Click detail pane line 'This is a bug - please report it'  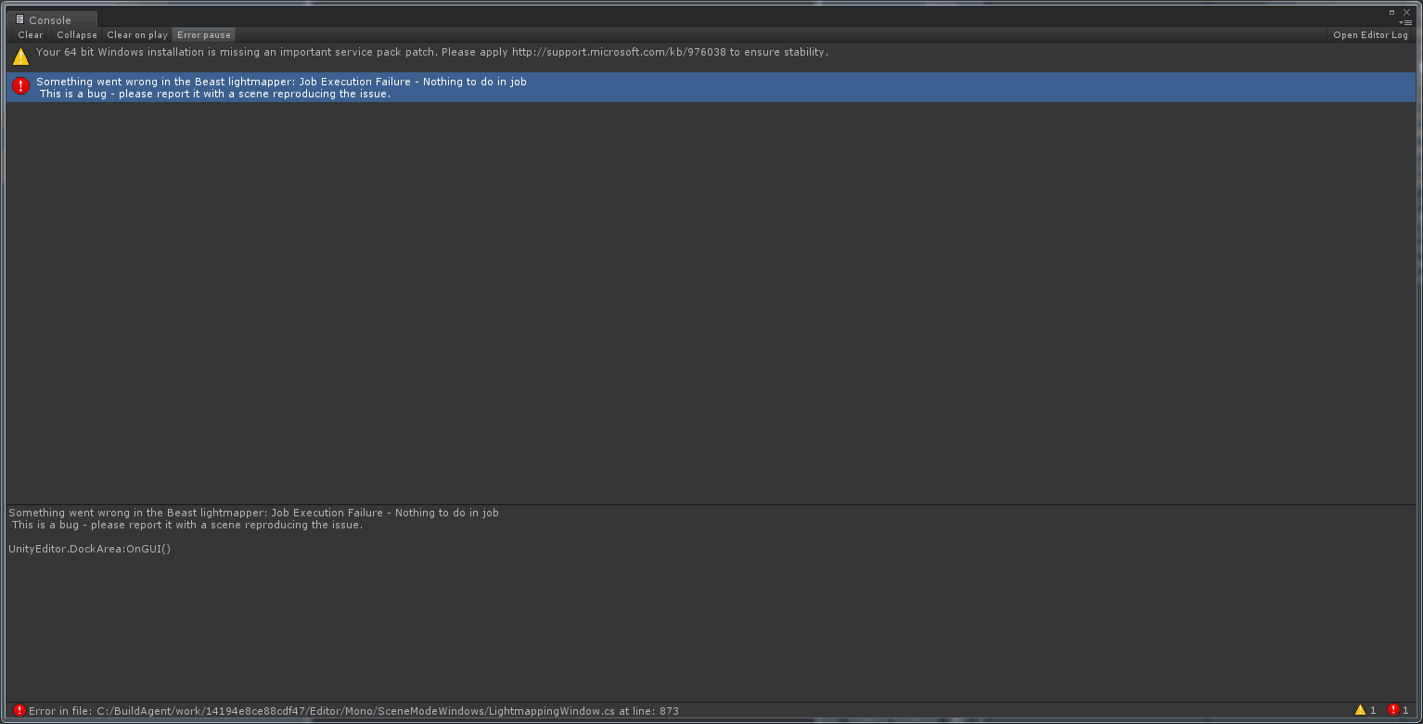186,525
